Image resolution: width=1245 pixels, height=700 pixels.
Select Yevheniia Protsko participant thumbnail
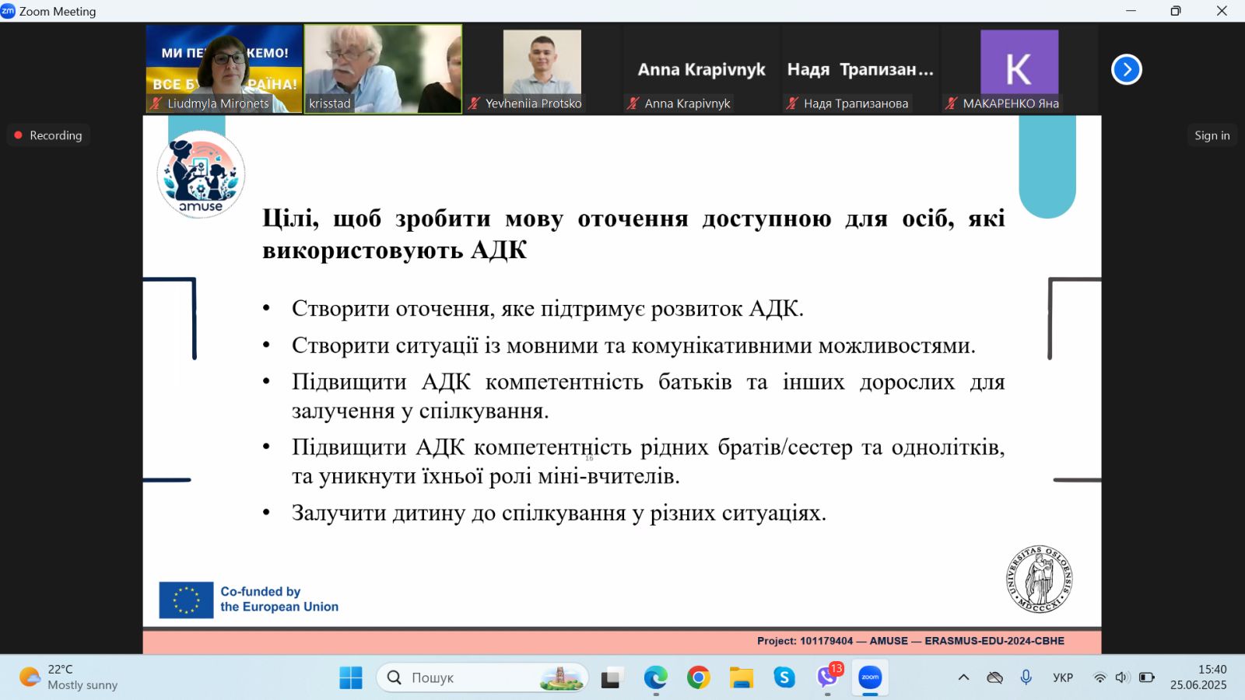542,69
